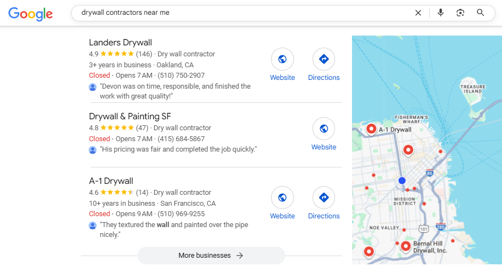Open Drywall & Painting SF listing title
This screenshot has width=502, height=278.
pyautogui.click(x=130, y=116)
